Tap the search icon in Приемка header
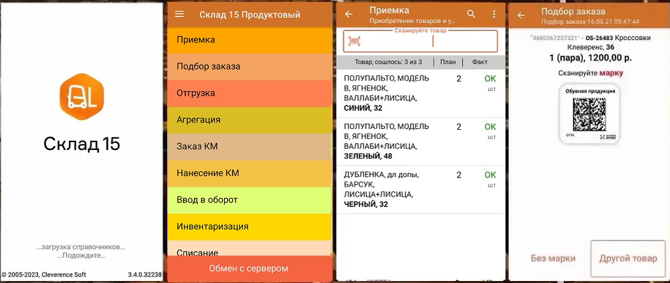This screenshot has height=283, width=670. click(472, 14)
